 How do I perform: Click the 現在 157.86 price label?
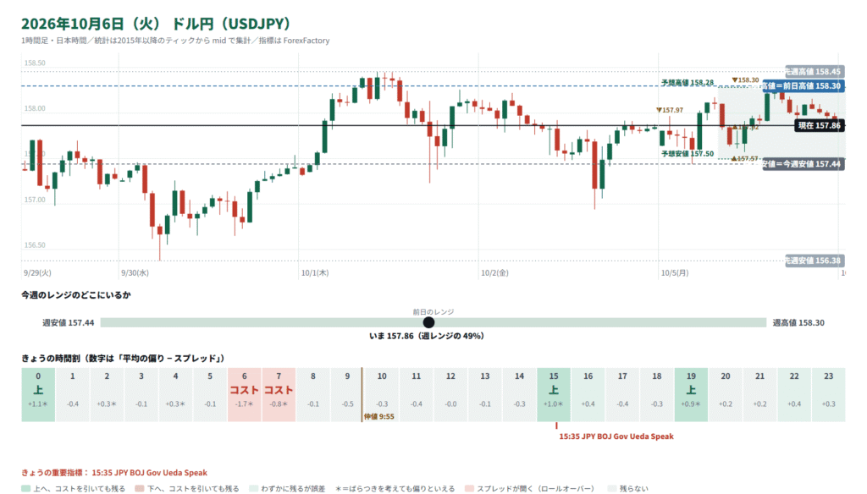point(820,125)
